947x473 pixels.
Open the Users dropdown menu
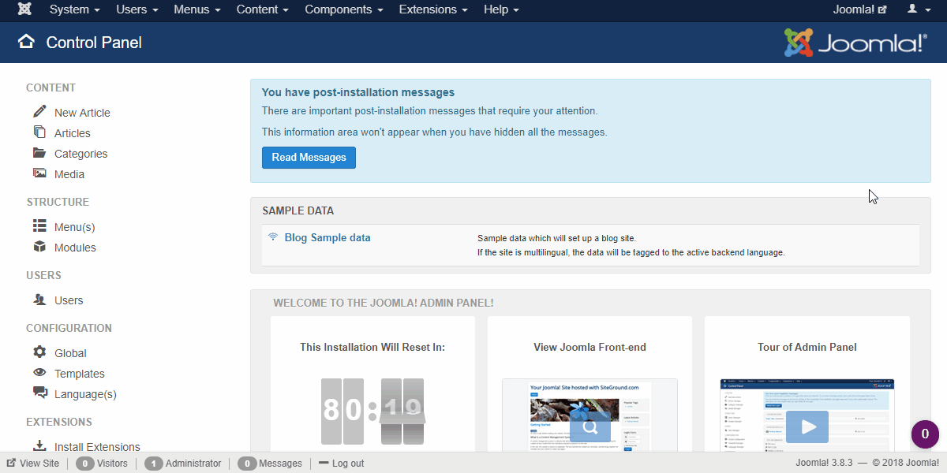pyautogui.click(x=137, y=9)
